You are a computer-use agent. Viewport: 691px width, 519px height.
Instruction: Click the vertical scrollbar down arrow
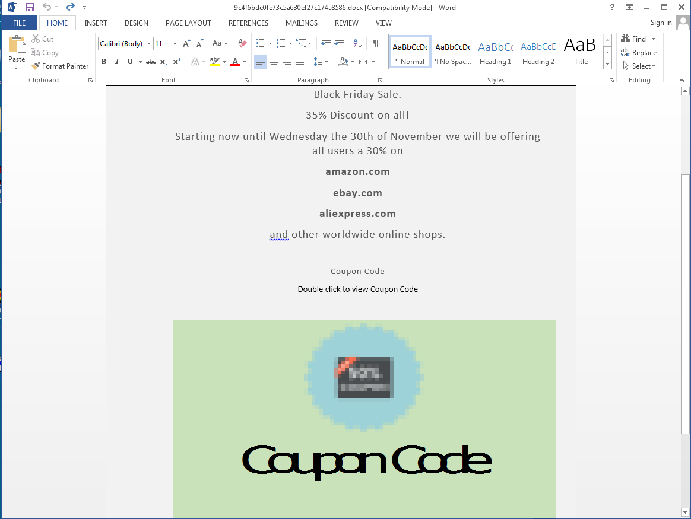[x=685, y=512]
